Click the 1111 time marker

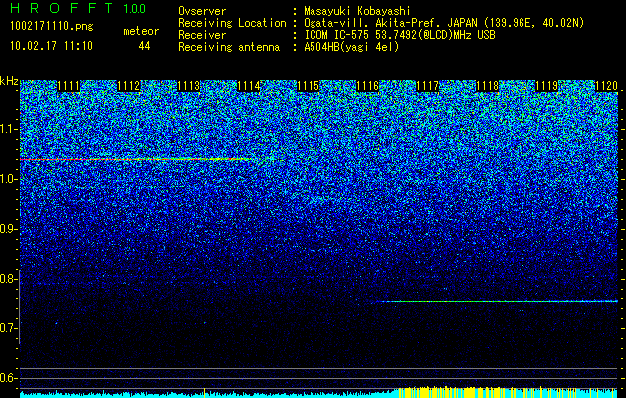tap(69, 86)
